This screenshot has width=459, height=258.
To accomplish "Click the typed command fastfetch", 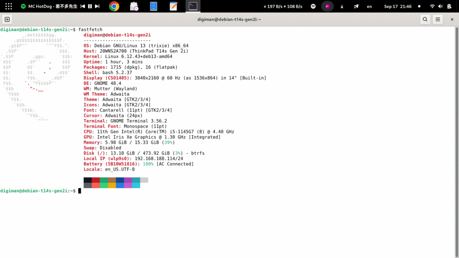I will coord(91,30).
